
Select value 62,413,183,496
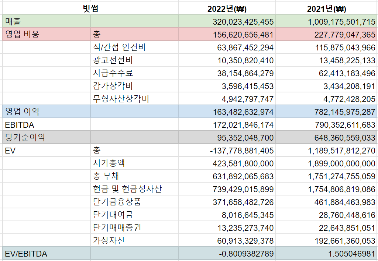tap(347, 74)
